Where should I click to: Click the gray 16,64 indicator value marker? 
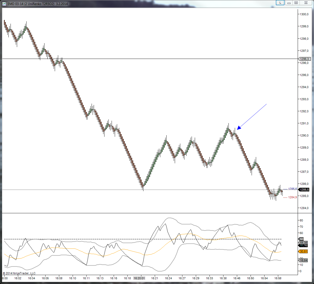(x=303, y=260)
